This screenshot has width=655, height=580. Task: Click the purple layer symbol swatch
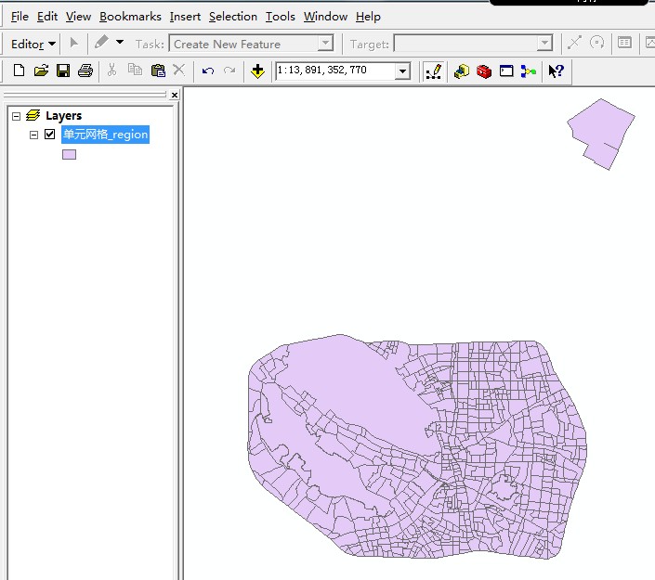pyautogui.click(x=69, y=154)
